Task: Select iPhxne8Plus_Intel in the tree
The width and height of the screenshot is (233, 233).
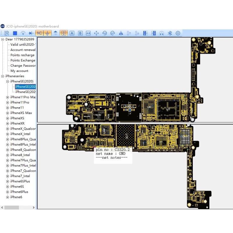Action: pos(23,144)
